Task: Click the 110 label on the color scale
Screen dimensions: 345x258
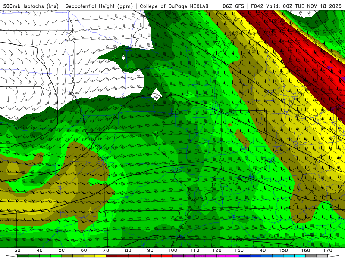Action: coord(195,250)
